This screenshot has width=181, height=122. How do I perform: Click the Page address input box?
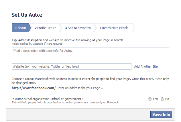[91, 88]
